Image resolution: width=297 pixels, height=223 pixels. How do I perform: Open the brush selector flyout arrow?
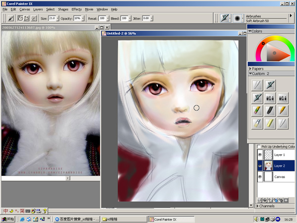291,15
